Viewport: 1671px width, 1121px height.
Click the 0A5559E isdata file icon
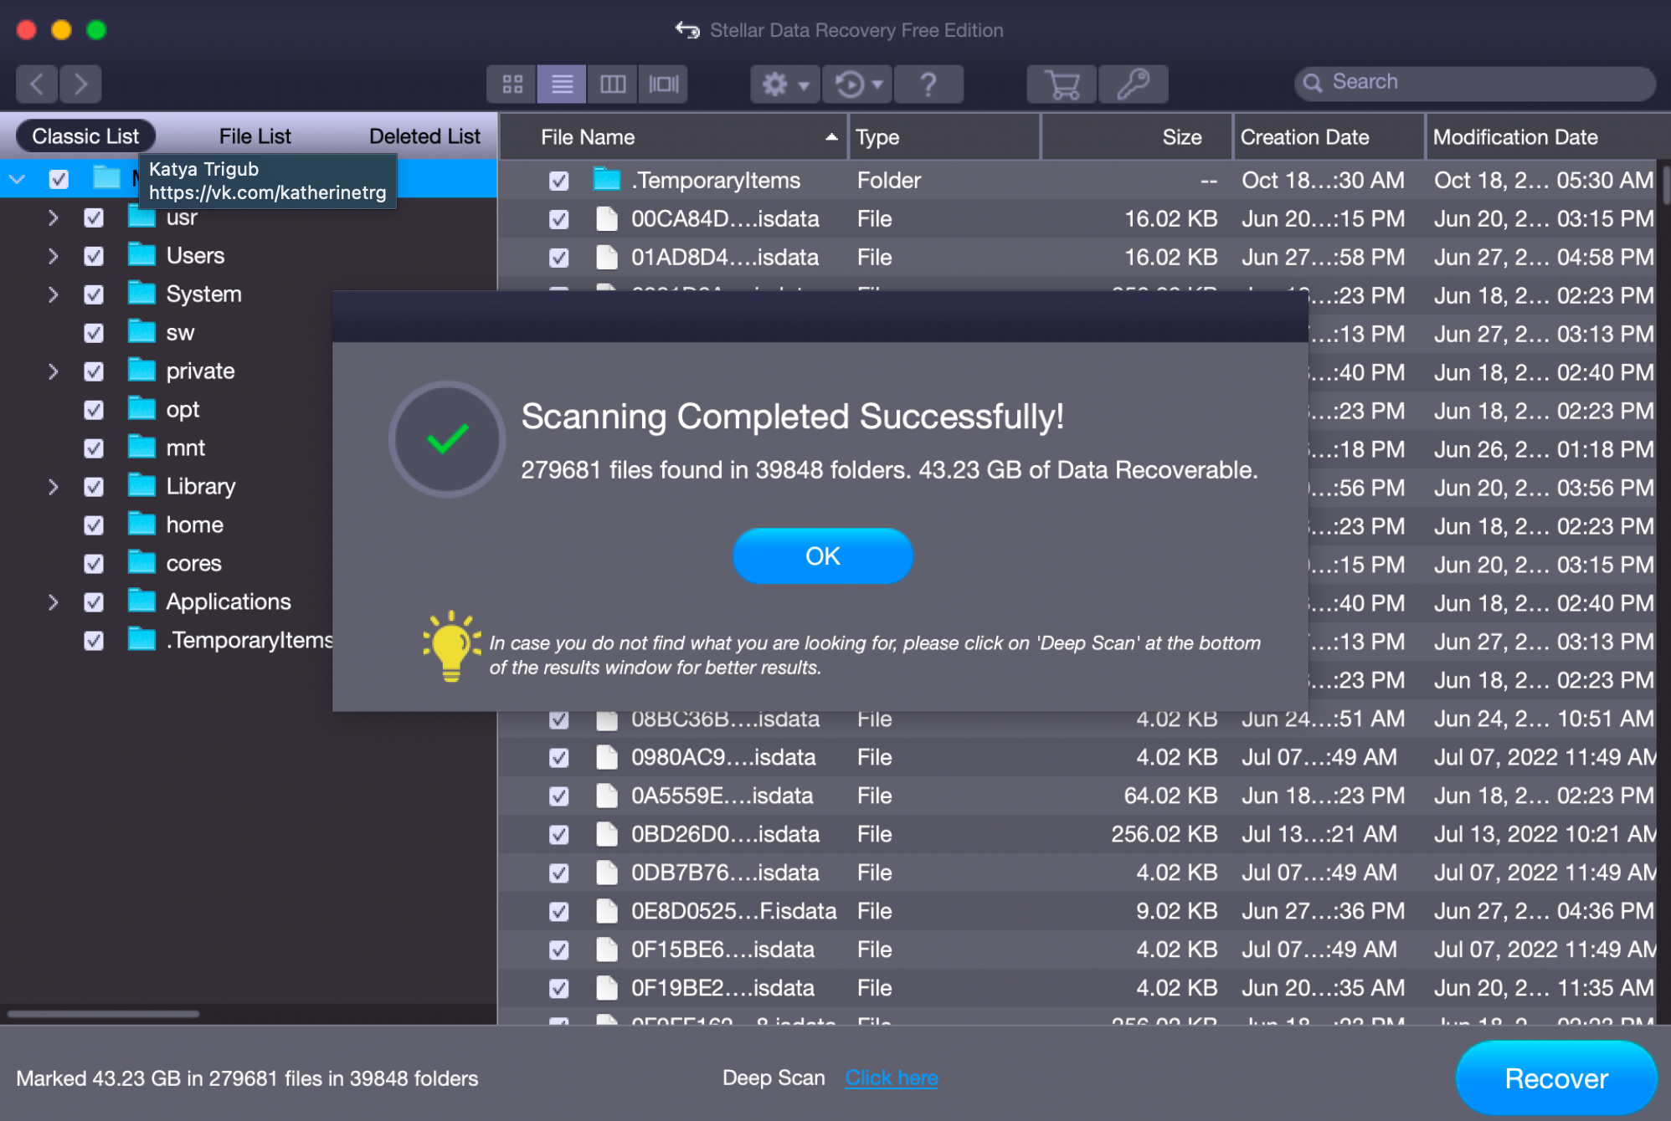(x=607, y=796)
